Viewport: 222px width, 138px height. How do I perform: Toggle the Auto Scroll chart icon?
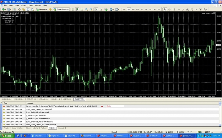[96, 9]
